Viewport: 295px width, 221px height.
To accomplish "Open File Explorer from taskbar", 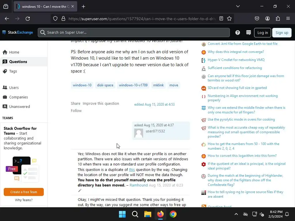I will coord(148,214).
